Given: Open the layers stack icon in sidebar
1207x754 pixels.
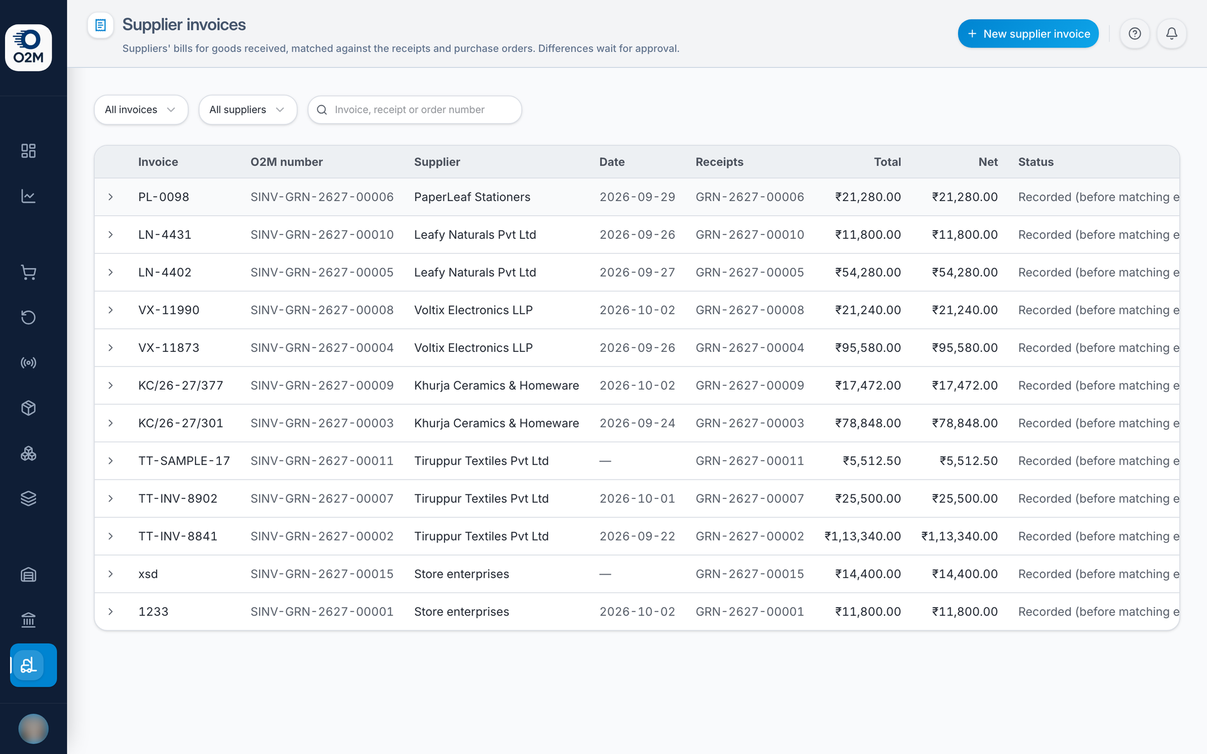Looking at the screenshot, I should pos(28,498).
